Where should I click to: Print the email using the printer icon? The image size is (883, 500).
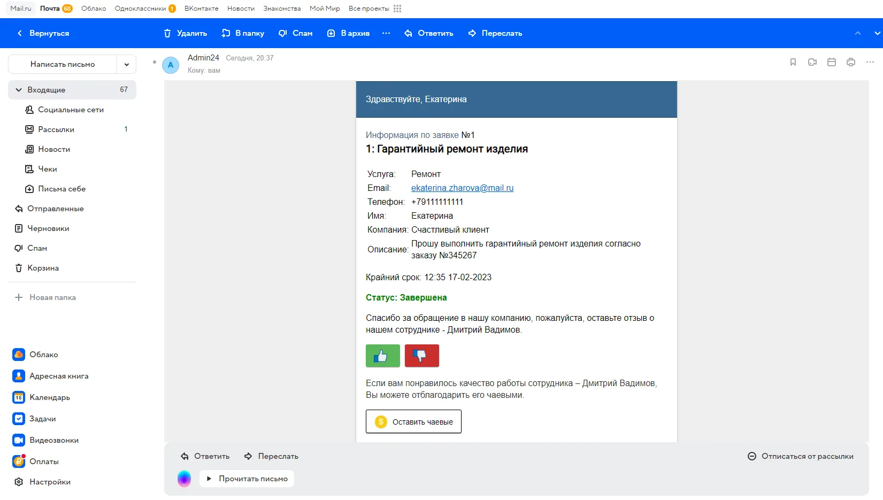[x=851, y=62]
